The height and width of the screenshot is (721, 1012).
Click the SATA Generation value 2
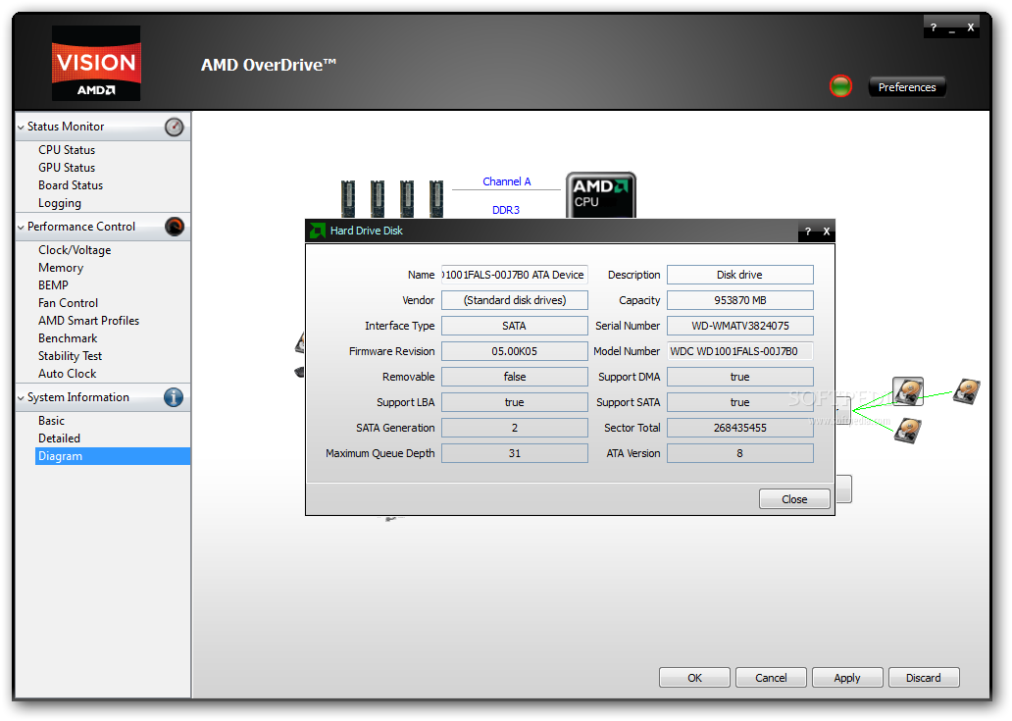pyautogui.click(x=515, y=428)
